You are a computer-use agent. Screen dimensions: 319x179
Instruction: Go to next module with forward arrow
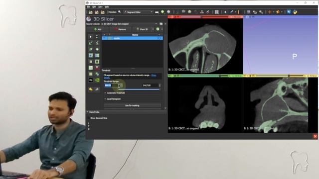[168, 12]
